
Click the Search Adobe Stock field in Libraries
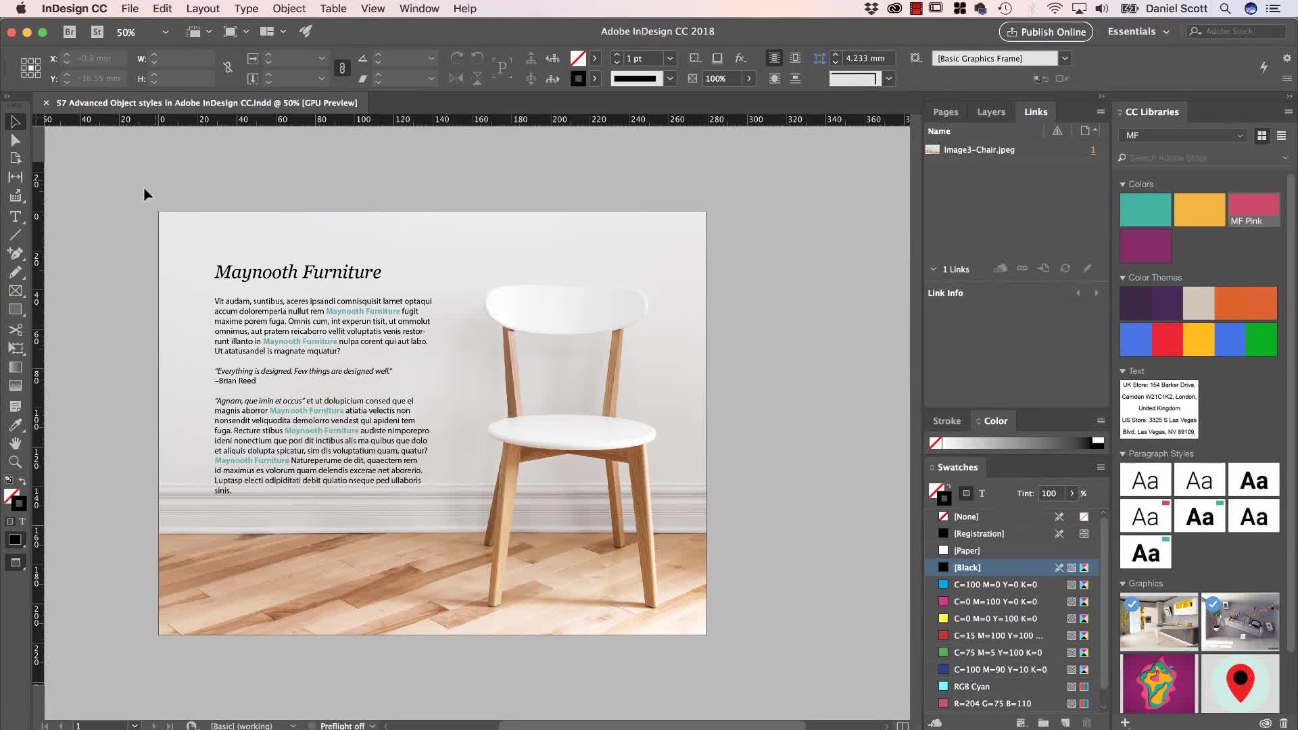pos(1202,157)
